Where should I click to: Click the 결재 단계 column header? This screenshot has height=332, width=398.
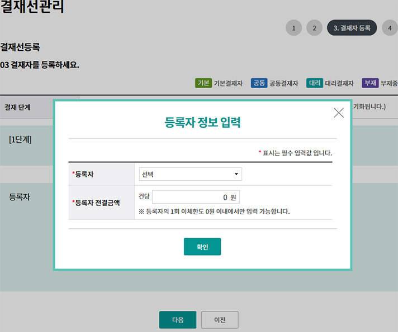[x=17, y=107]
